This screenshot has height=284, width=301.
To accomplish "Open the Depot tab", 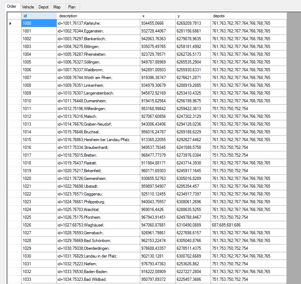I will pyautogui.click(x=43, y=7).
